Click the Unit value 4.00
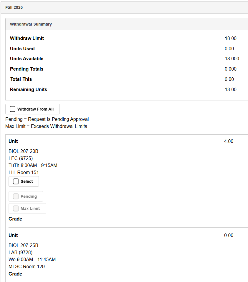Viewport: 248px width, 282px height. (x=229, y=141)
